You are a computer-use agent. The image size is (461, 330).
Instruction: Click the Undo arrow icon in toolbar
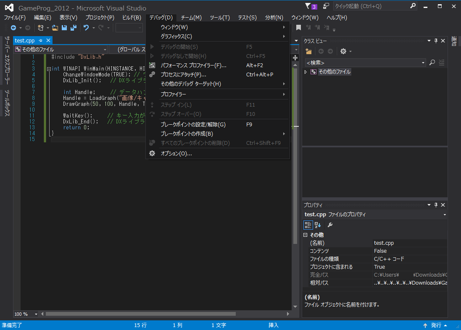(86, 28)
